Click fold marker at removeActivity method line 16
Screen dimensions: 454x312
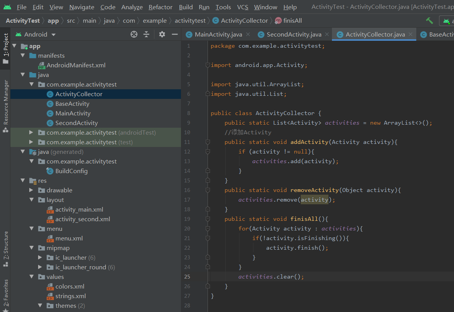click(208, 190)
